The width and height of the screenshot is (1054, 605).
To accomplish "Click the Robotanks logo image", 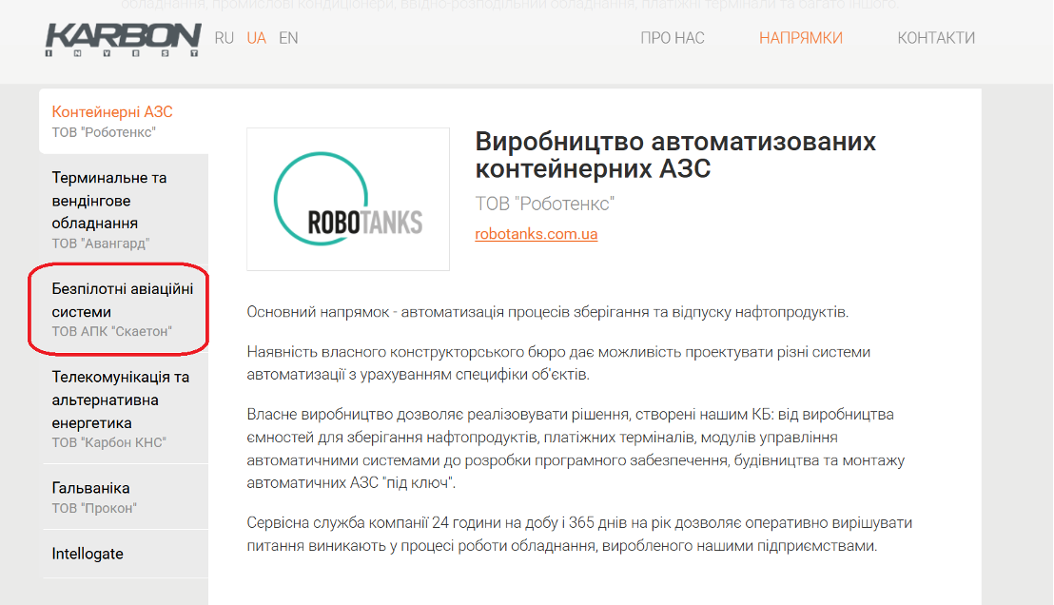I will [348, 199].
